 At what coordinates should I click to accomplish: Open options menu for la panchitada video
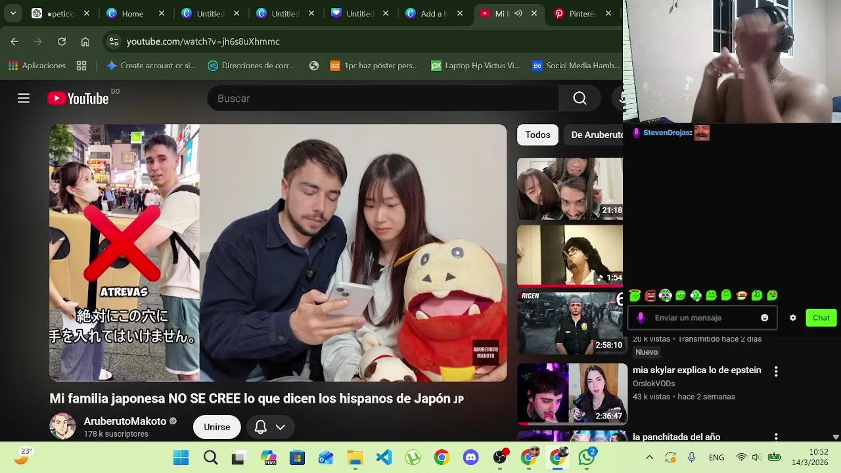(776, 437)
